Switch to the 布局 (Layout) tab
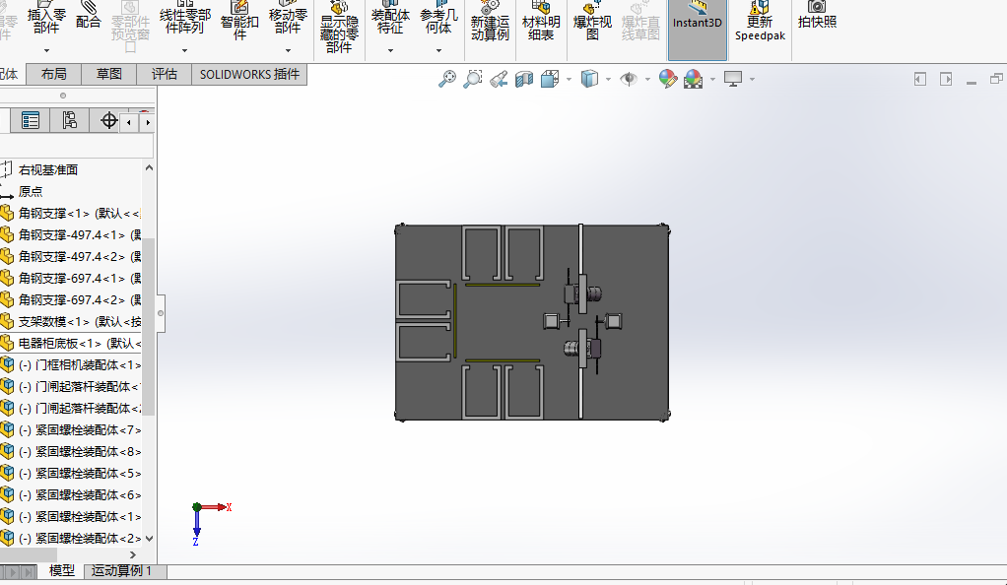Screen dimensions: 1007x585 [54, 75]
